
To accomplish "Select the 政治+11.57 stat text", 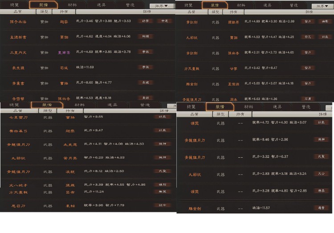I will [x=261, y=208].
